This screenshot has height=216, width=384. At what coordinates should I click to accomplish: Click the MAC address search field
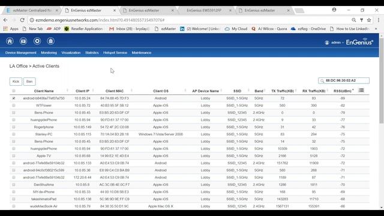pyautogui.click(x=344, y=80)
